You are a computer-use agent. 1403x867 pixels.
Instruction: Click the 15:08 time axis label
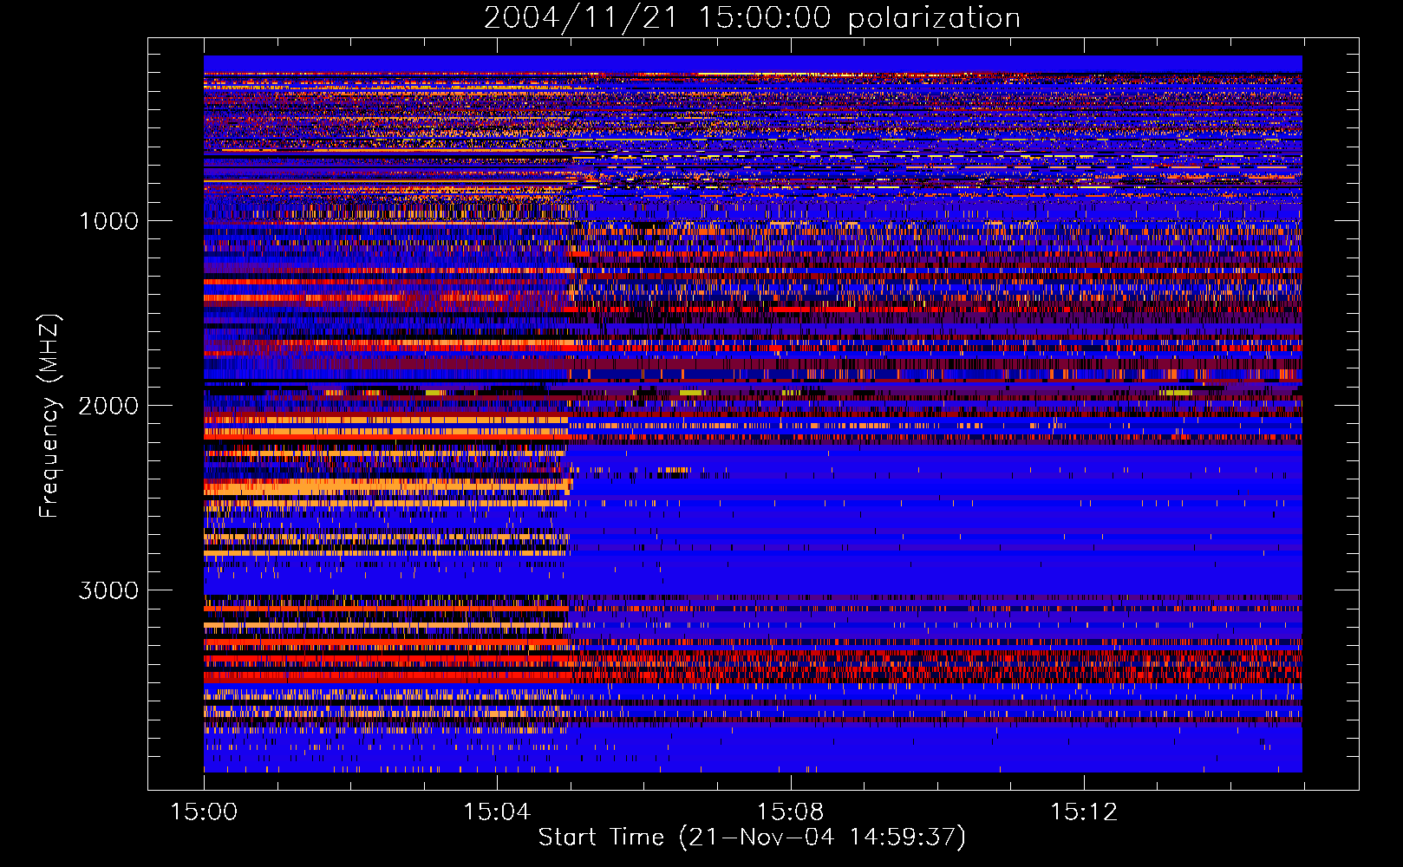click(790, 812)
